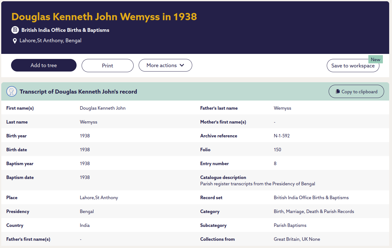Click the portrait icon in transcript header
The image size is (392, 248).
(x=12, y=92)
